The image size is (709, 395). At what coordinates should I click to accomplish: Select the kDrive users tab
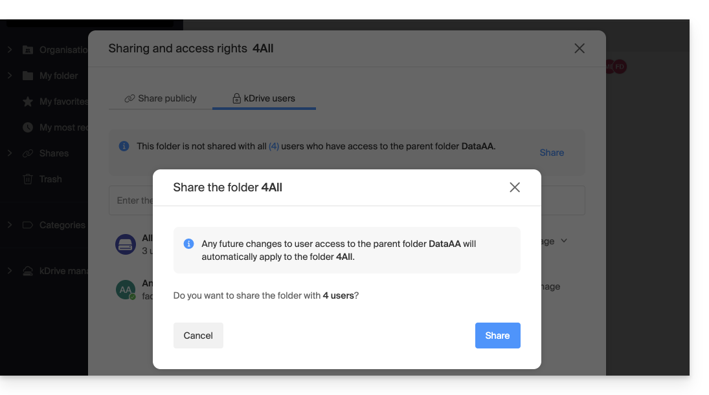(264, 98)
